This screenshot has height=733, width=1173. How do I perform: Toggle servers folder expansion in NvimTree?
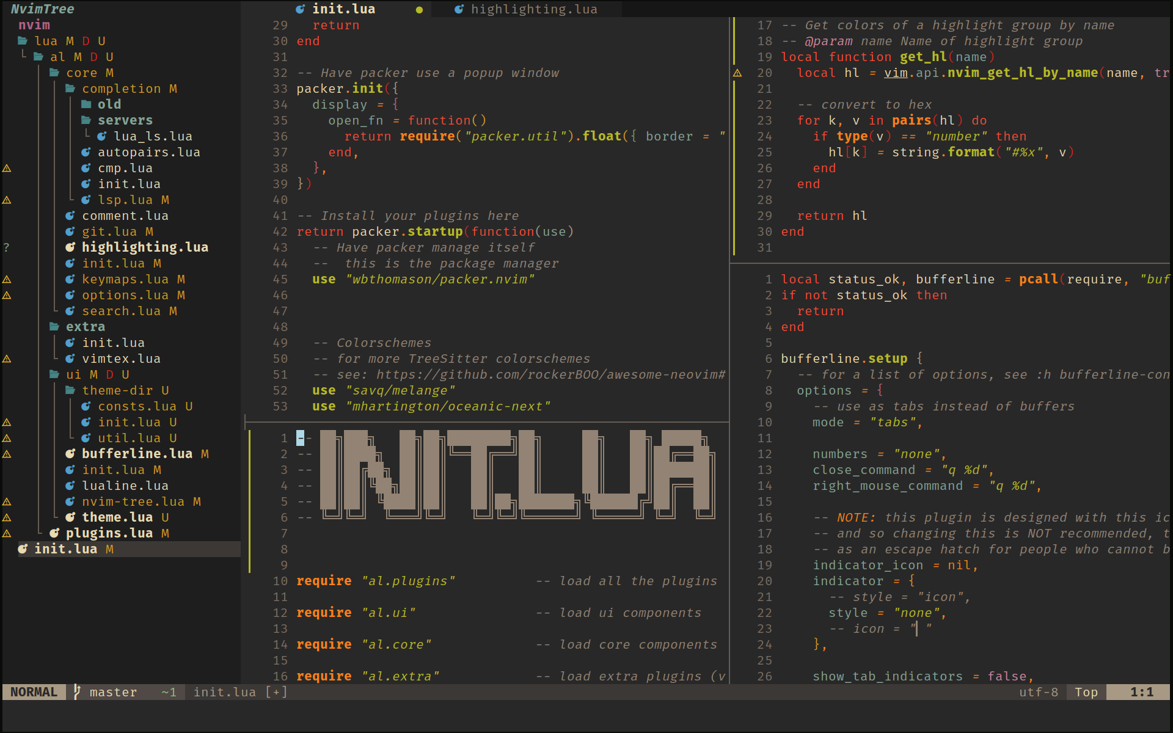coord(110,121)
